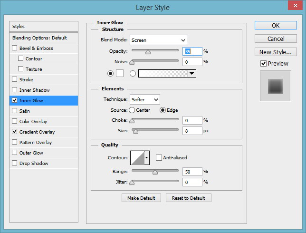The height and width of the screenshot is (233, 306).
Task: Click Make Default button
Action: pos(141,198)
